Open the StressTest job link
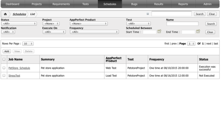The height and width of the screenshot is (125, 222). [x=14, y=76]
